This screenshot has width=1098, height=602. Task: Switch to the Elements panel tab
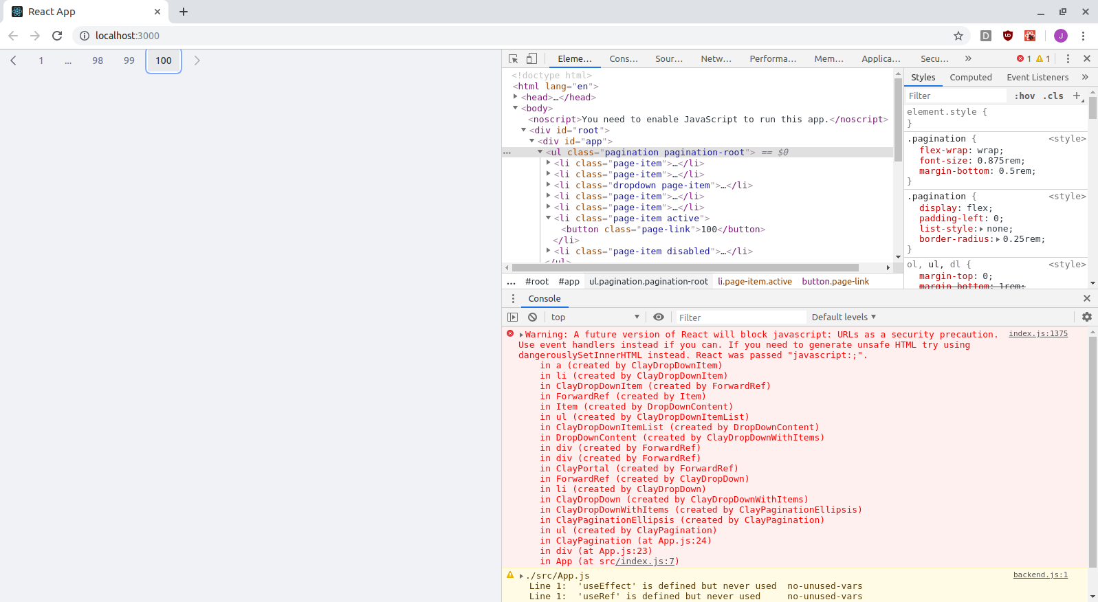[x=575, y=59]
